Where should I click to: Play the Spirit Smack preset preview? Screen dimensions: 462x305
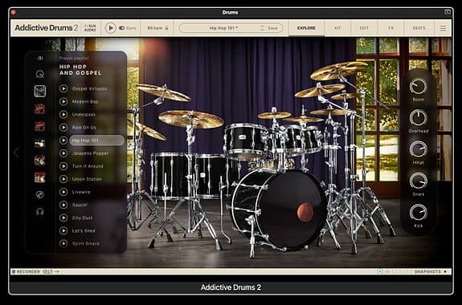tap(63, 243)
